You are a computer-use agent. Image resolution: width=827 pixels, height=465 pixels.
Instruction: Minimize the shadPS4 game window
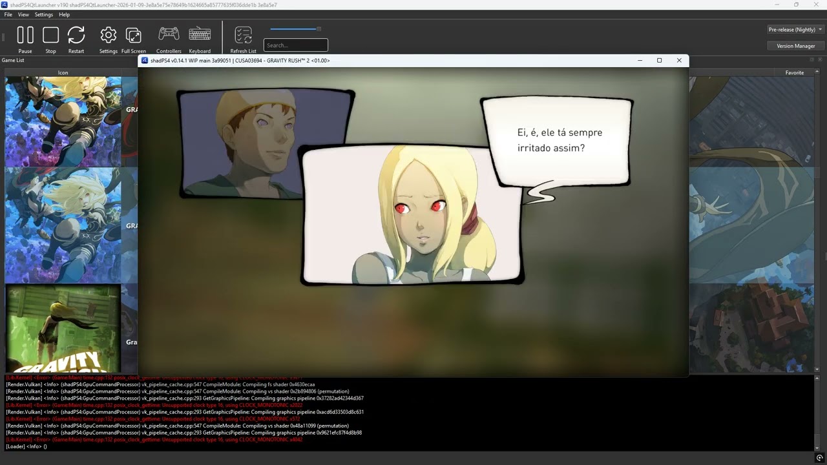(x=640, y=60)
